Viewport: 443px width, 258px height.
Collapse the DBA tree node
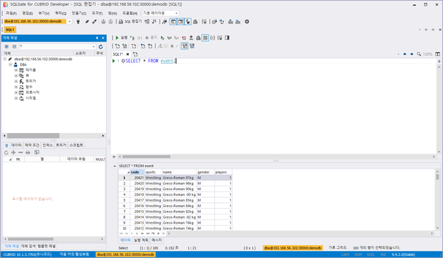11,64
